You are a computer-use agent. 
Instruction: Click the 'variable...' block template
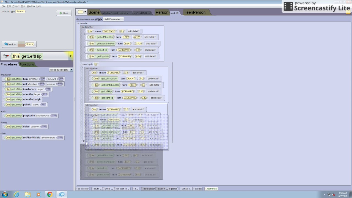186,189
